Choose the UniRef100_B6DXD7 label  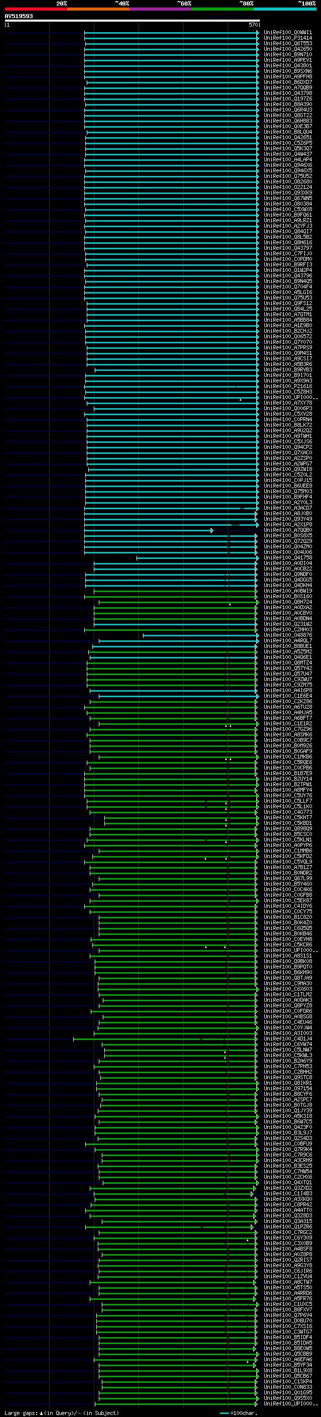288,82
